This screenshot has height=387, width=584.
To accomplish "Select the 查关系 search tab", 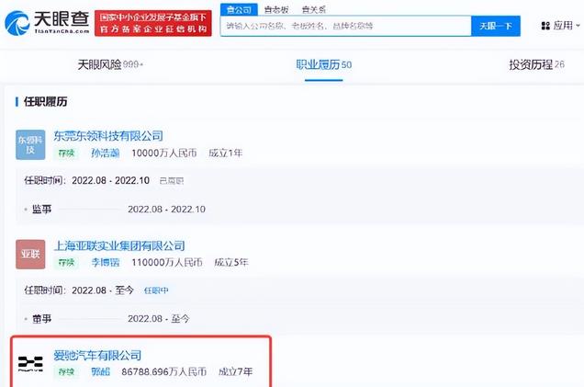I will [314, 10].
